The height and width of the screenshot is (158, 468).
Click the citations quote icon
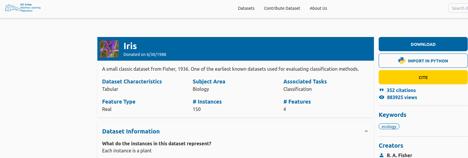click(x=381, y=90)
